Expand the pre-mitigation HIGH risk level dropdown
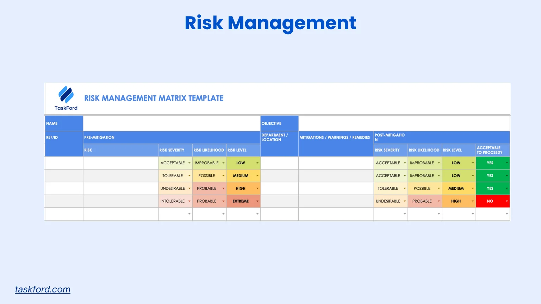The height and width of the screenshot is (304, 541). coord(257,189)
